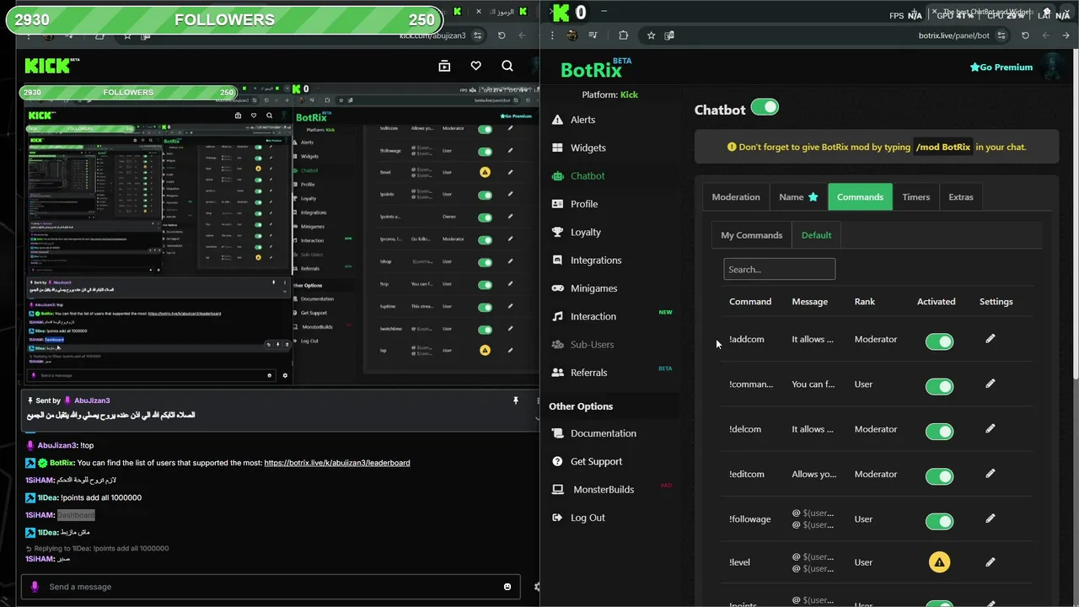This screenshot has height=607, width=1079.
Task: Click the Rank column header
Action: [865, 302]
